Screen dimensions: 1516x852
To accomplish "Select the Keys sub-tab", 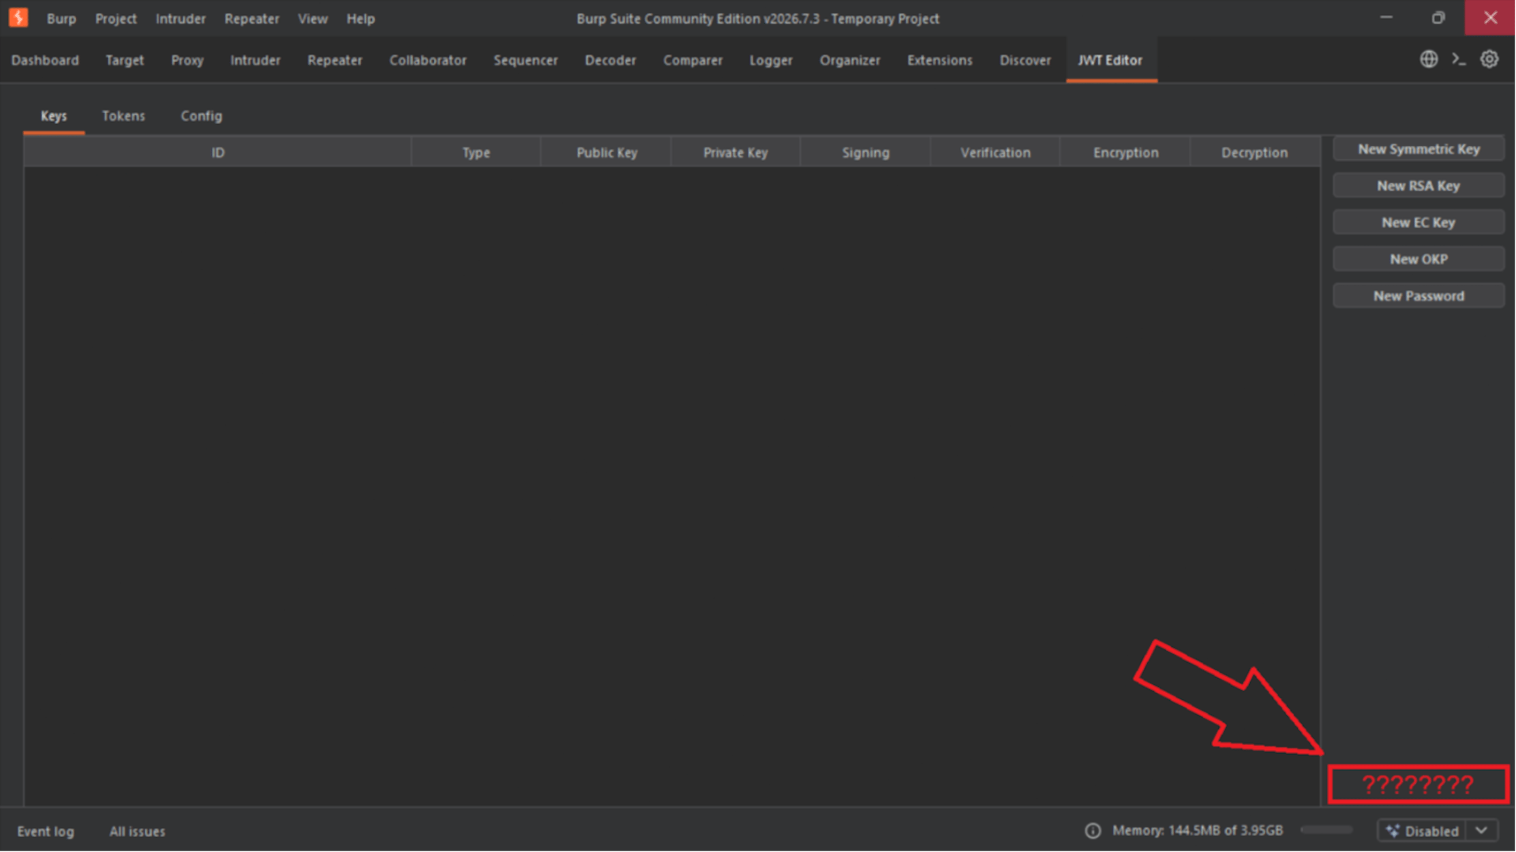I will [x=54, y=116].
